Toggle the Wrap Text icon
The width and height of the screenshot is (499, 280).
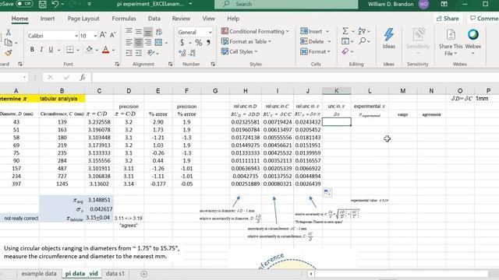158,31
